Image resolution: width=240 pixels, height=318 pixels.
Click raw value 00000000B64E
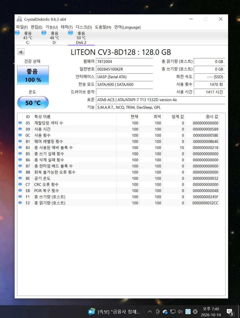tap(205, 141)
